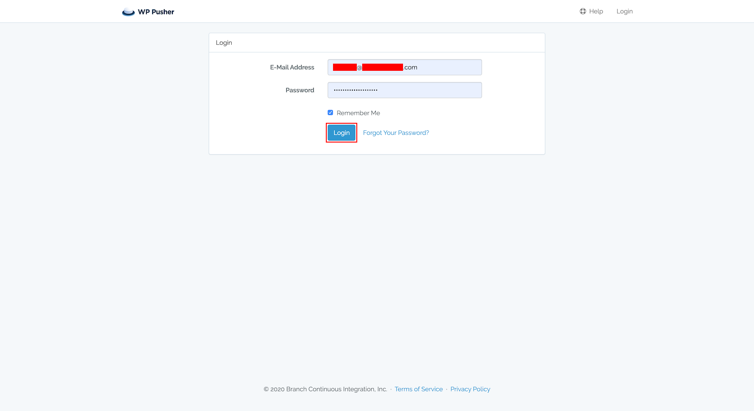Click the WP Pusher brand name text
Viewport: 754px width, 411px height.
[156, 12]
